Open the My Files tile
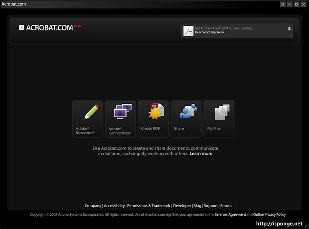 (219, 119)
